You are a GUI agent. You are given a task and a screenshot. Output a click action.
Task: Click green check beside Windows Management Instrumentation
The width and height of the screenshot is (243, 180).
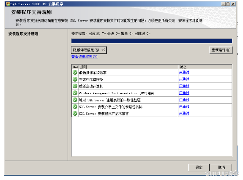click(75, 93)
